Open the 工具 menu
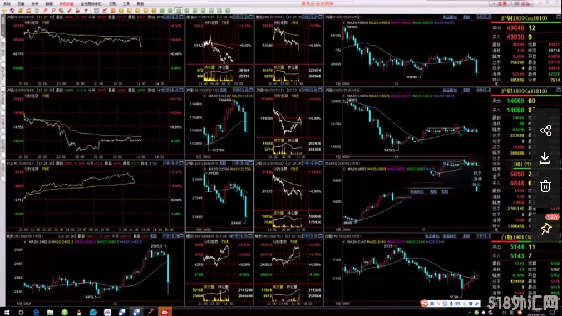562x316 pixels. point(126,3)
